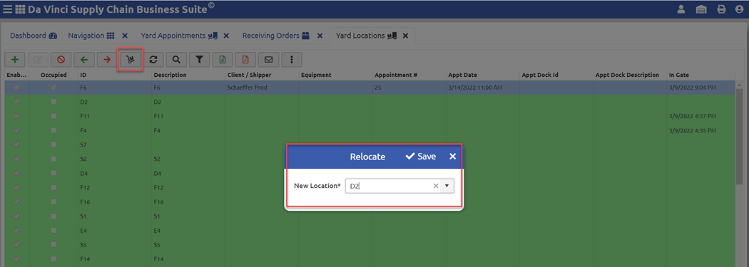Open the three-dot more options menu
Image resolution: width=749 pixels, height=267 pixels.
click(291, 60)
